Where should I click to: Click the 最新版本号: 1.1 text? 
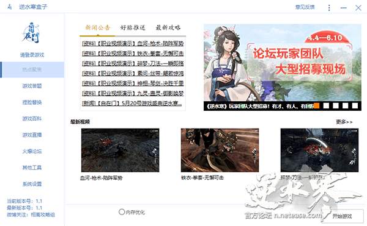pyautogui.click(x=24, y=208)
